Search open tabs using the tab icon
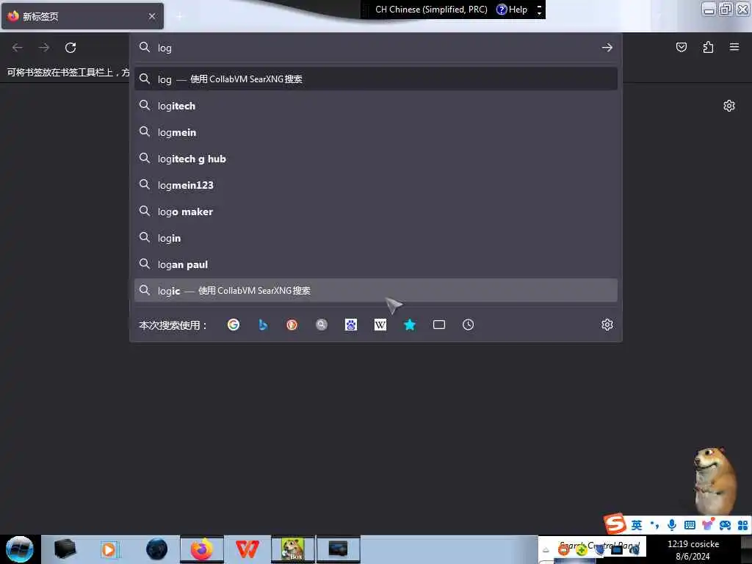This screenshot has height=564, width=752. coord(439,325)
